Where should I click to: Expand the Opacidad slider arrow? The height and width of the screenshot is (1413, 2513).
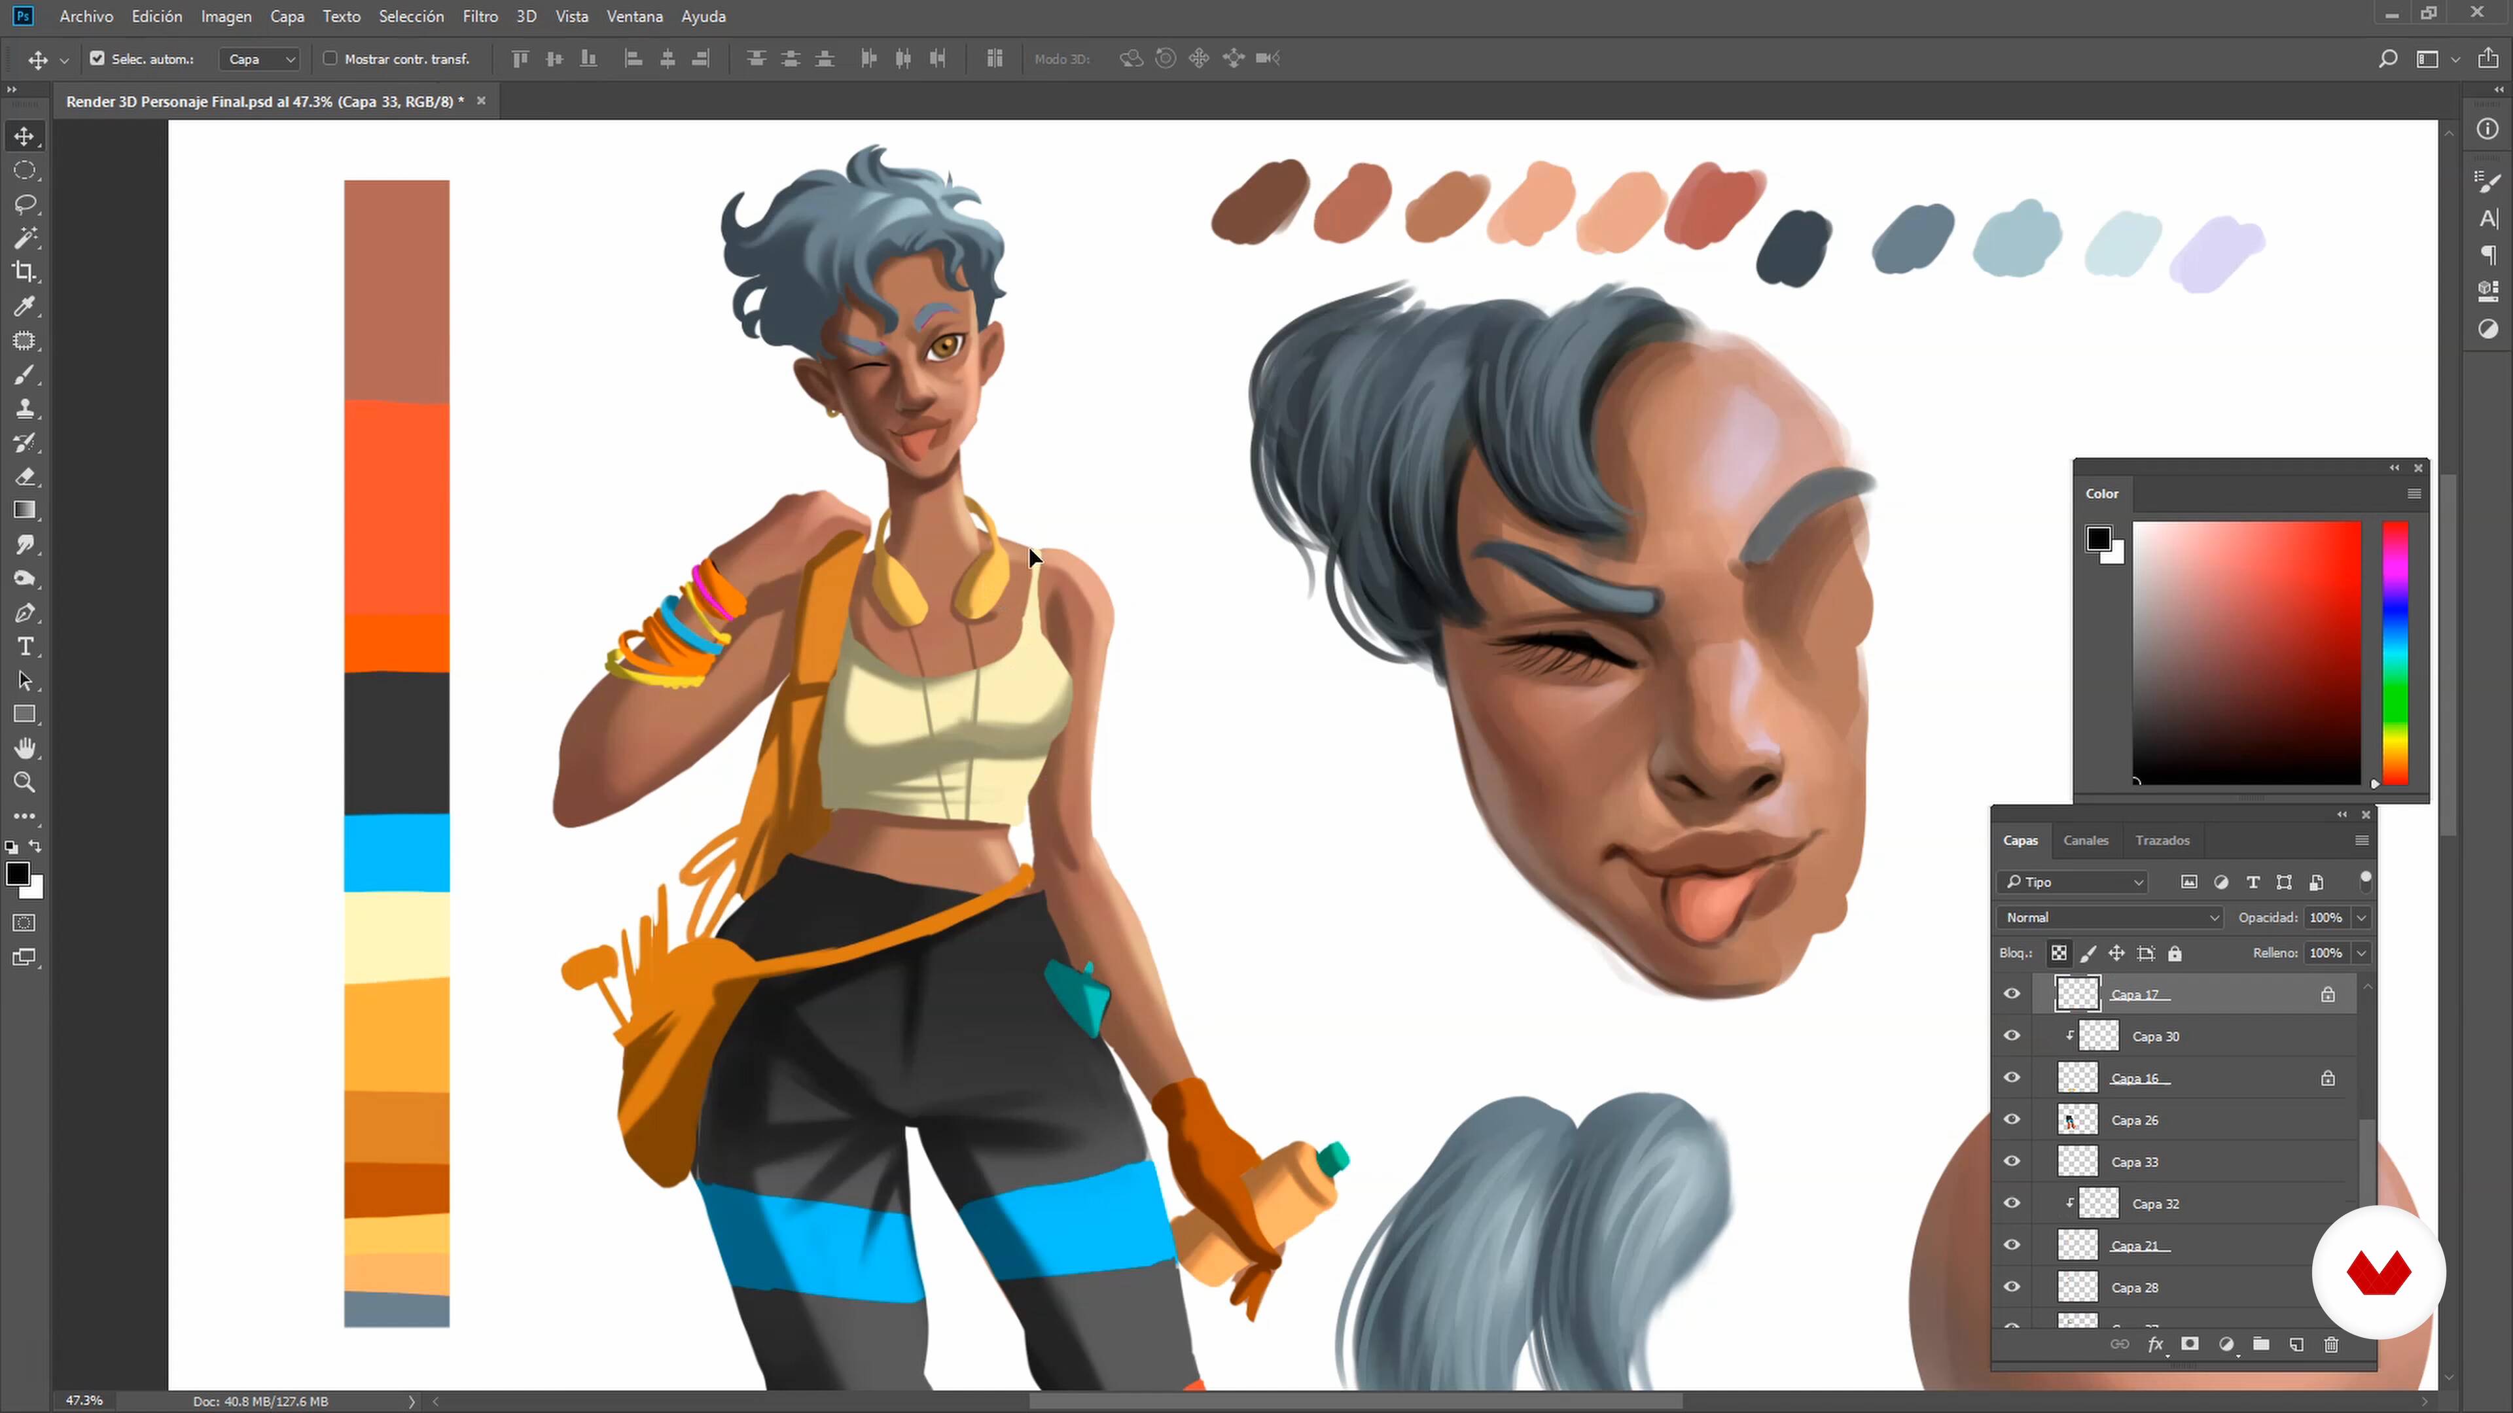[2362, 918]
